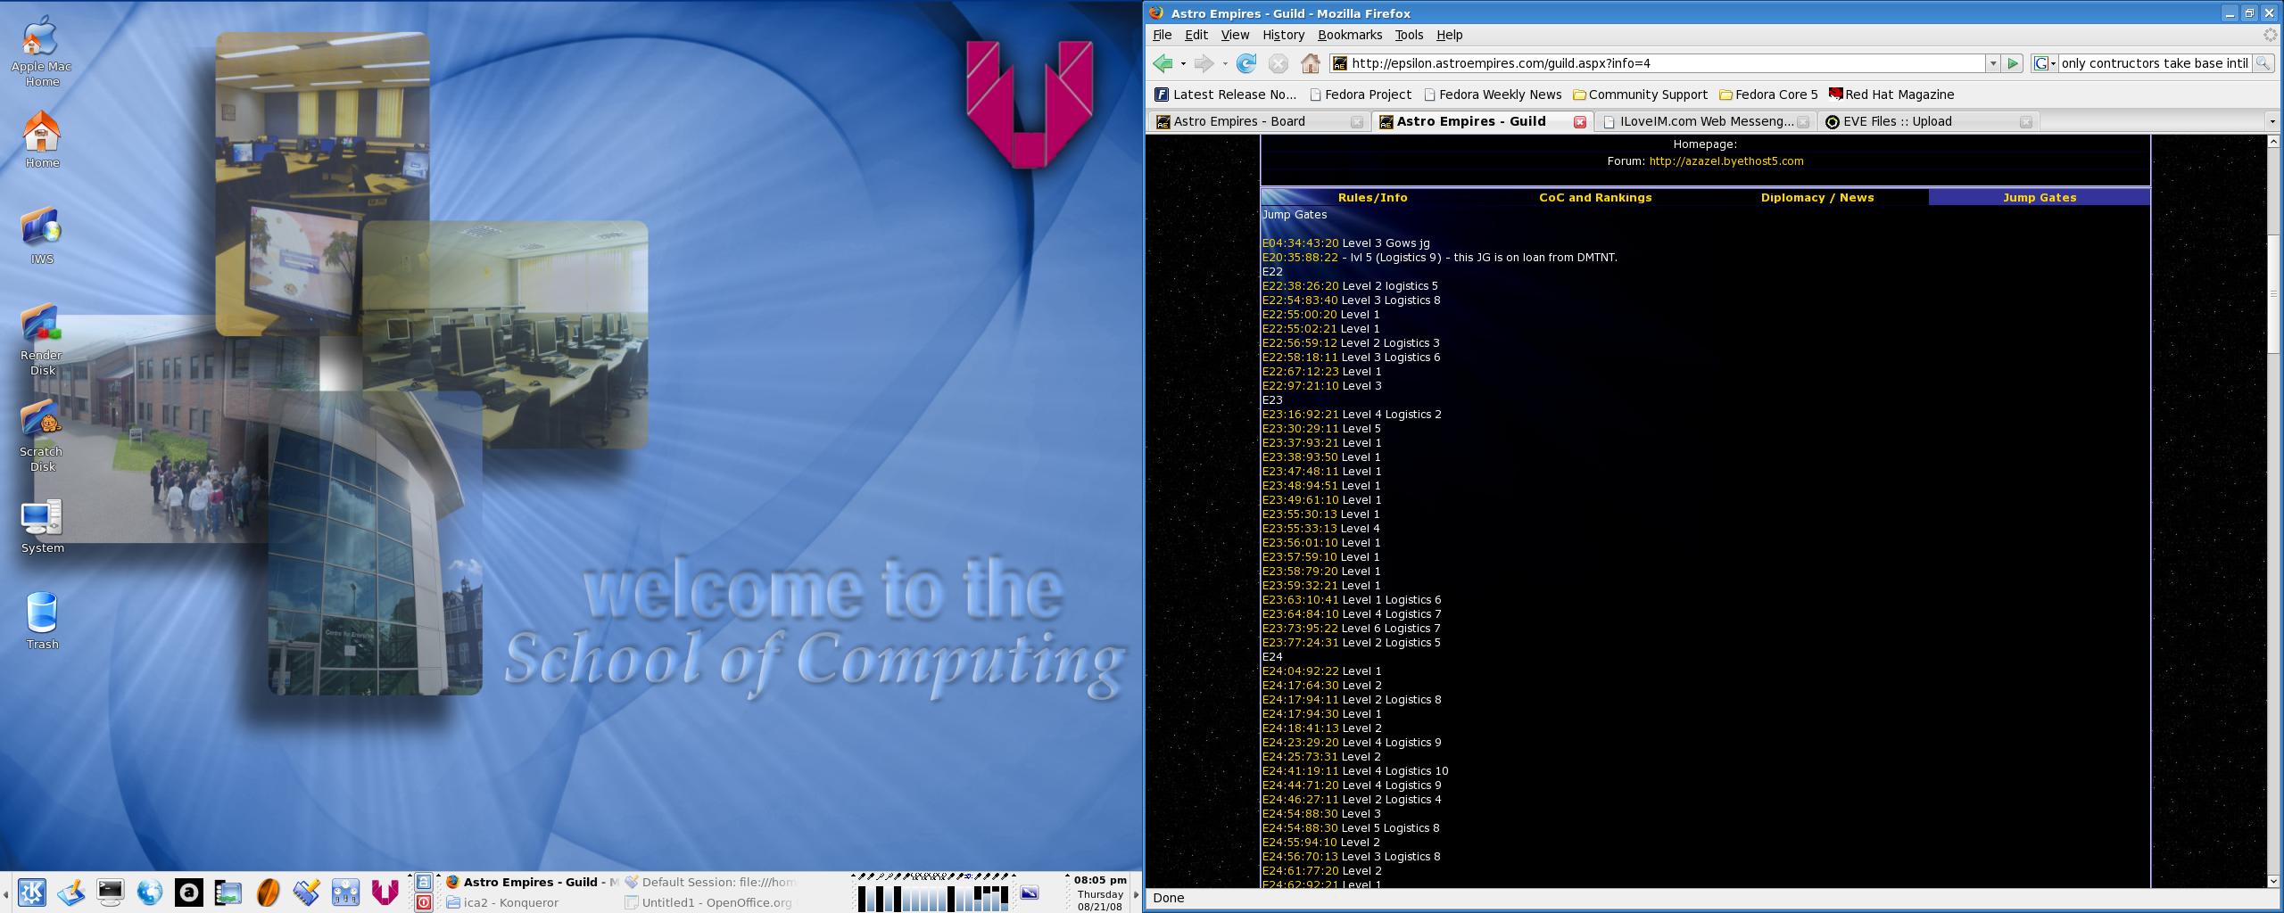The height and width of the screenshot is (913, 2284).
Task: Expand the URL bar history dropdown
Action: tap(1992, 63)
